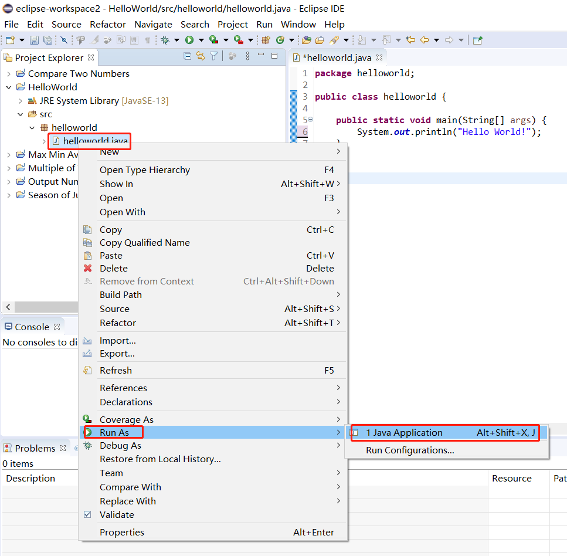Switch to the Problems tab
Screen dimensions: 567x556
35,448
